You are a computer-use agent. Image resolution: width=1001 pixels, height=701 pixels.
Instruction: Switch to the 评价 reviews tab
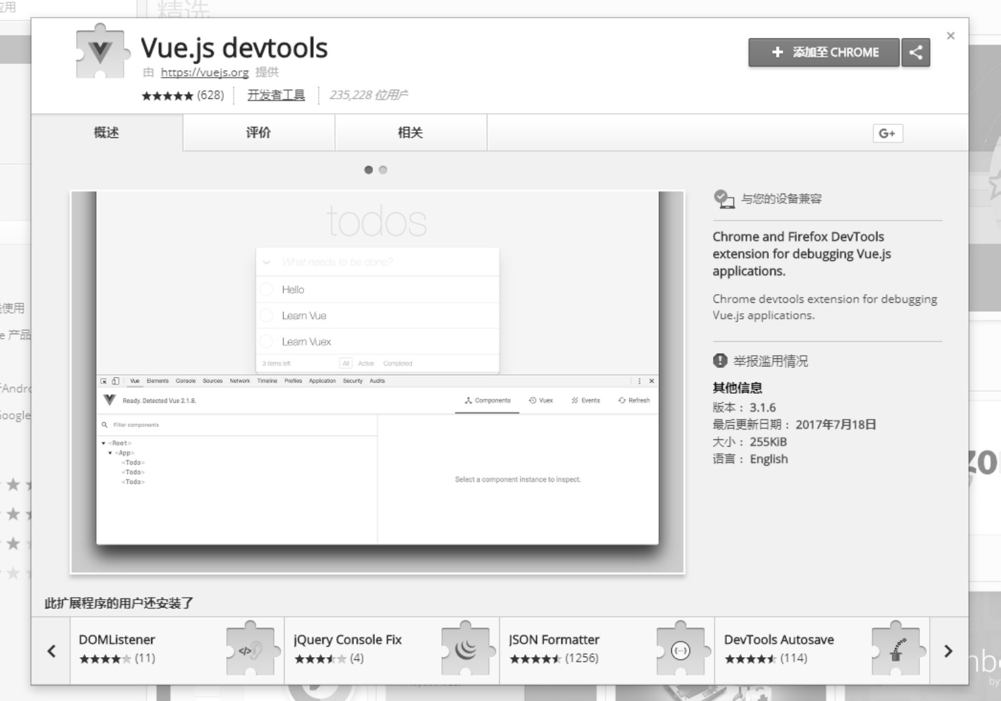click(x=258, y=133)
